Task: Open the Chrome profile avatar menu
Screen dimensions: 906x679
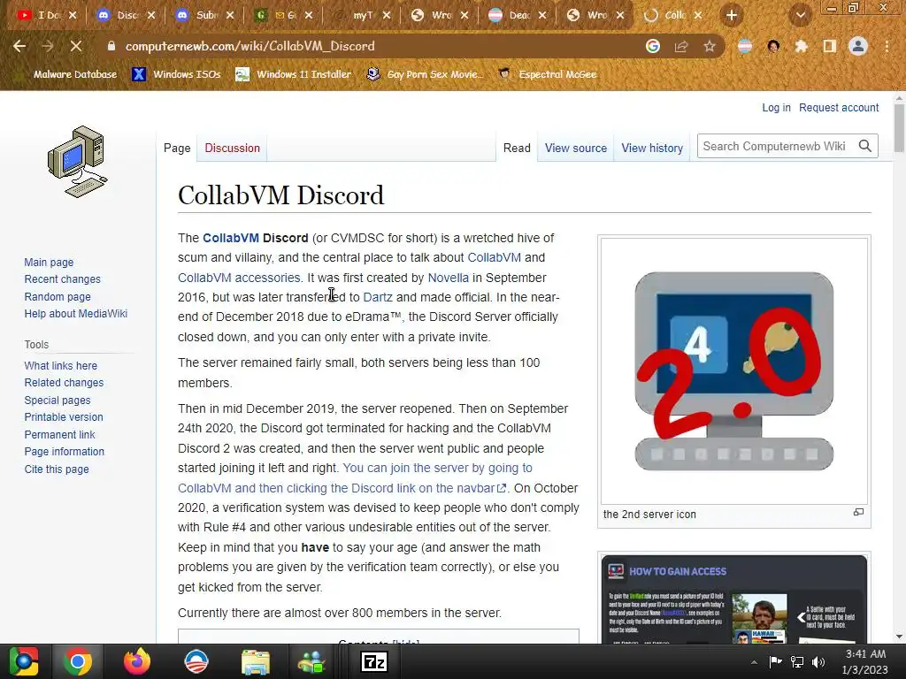Action: tap(858, 46)
